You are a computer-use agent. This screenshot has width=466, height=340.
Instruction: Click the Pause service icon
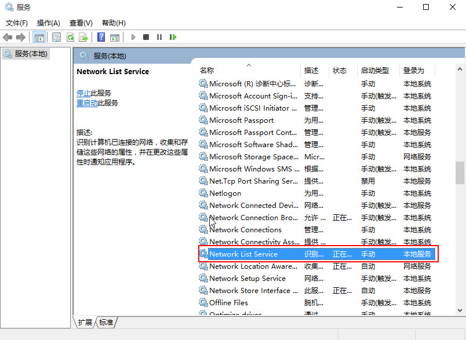159,37
